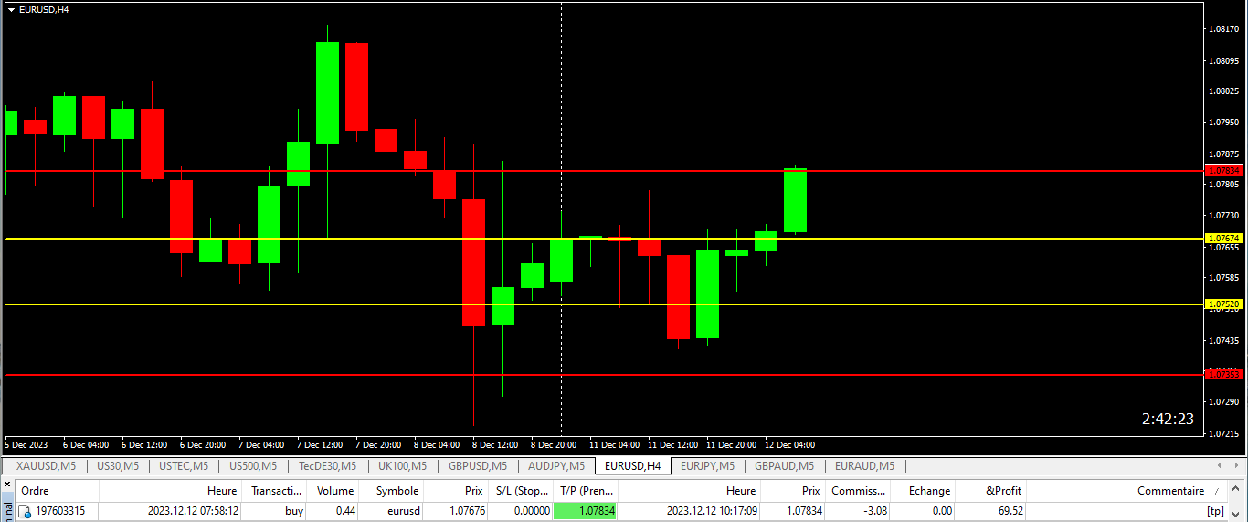Open the UK100,M5 chart tab

pyautogui.click(x=402, y=466)
